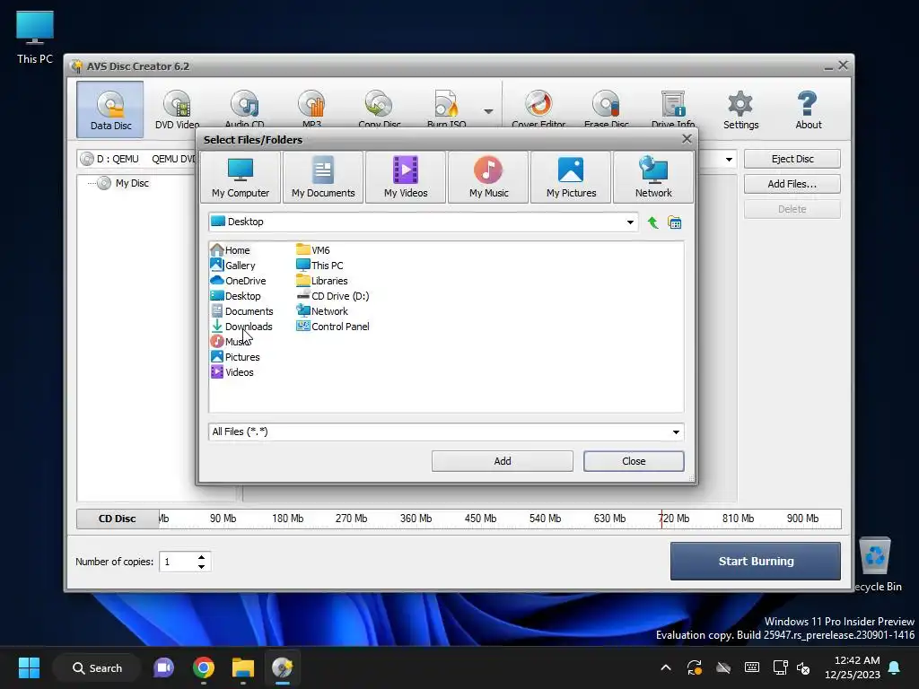Select Downloads in the file list

pos(241,327)
